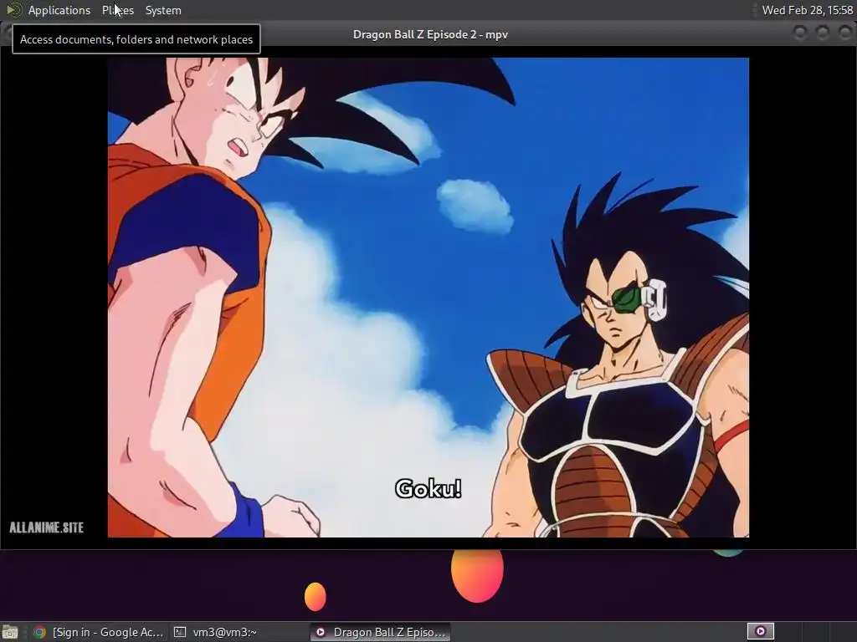Minimize the mpv window
This screenshot has height=642, width=857.
tap(799, 33)
